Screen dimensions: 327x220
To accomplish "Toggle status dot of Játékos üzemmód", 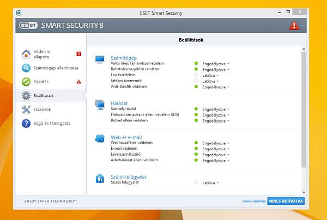I will [196, 81].
